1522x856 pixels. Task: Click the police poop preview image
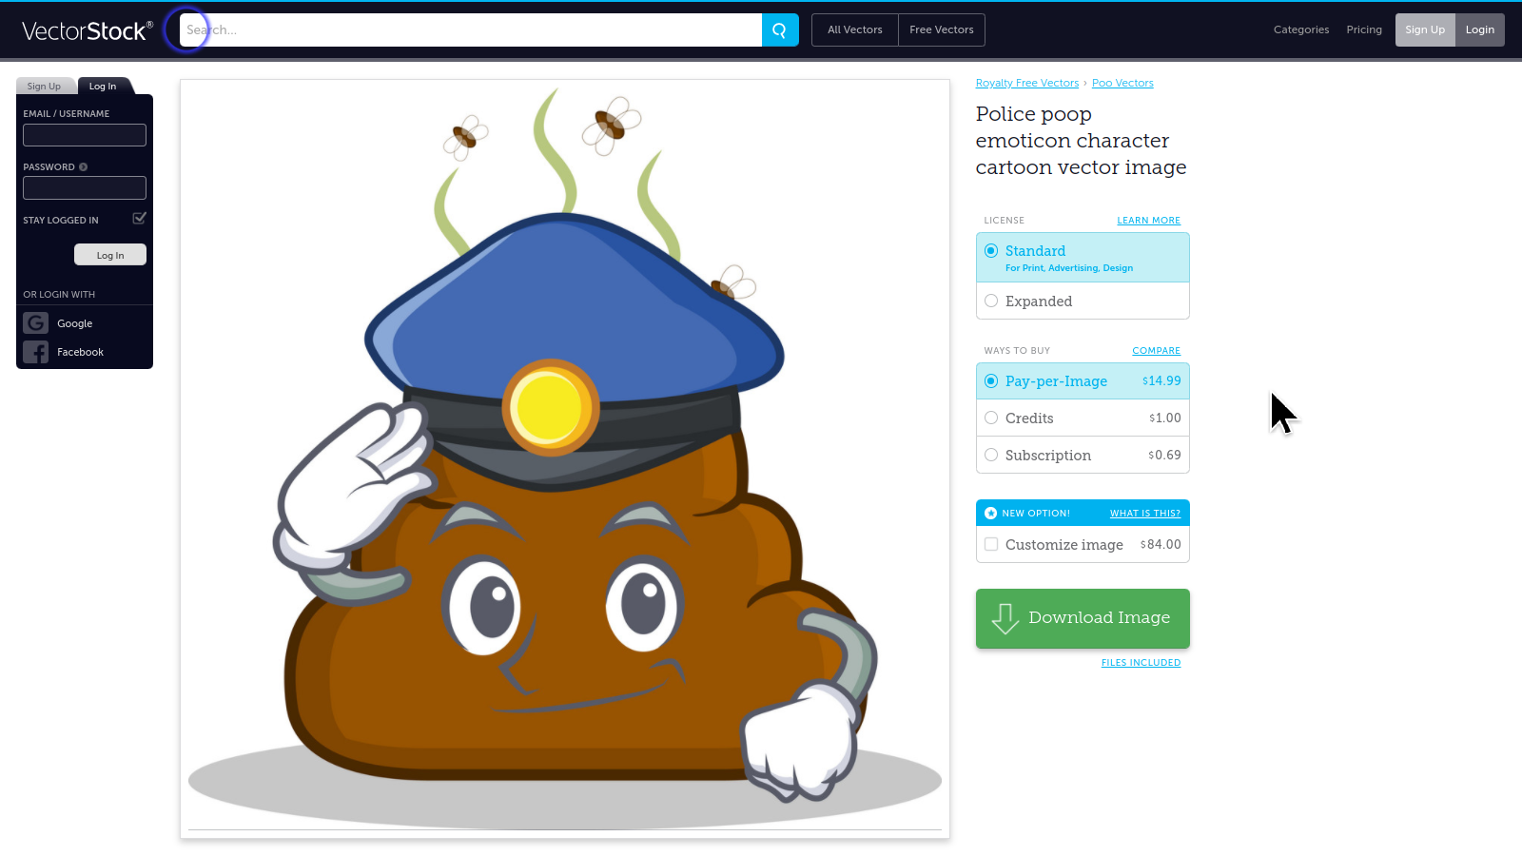click(565, 458)
